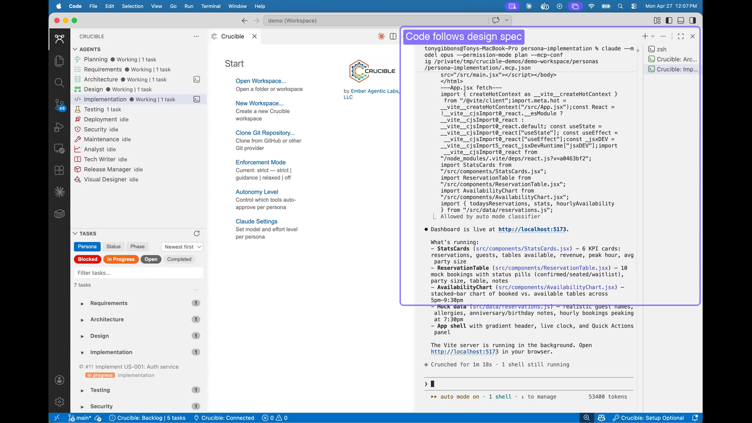This screenshot has width=752, height=423.
Task: Create a new terminal with the plus icon
Action: click(644, 36)
